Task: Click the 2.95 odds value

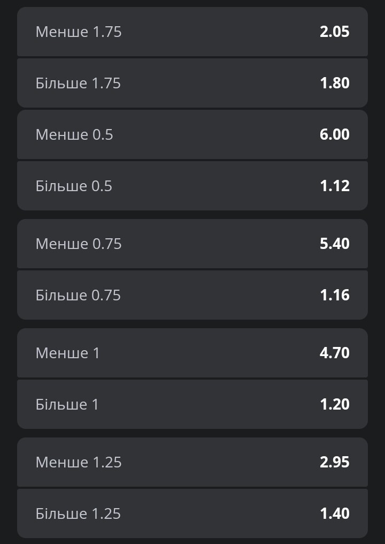Action: tap(334, 462)
